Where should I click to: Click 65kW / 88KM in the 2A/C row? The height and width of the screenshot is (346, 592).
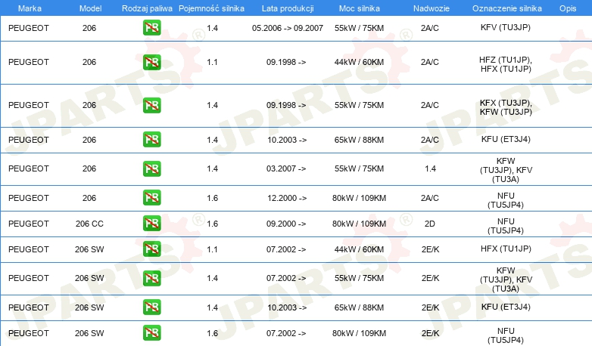tap(359, 140)
